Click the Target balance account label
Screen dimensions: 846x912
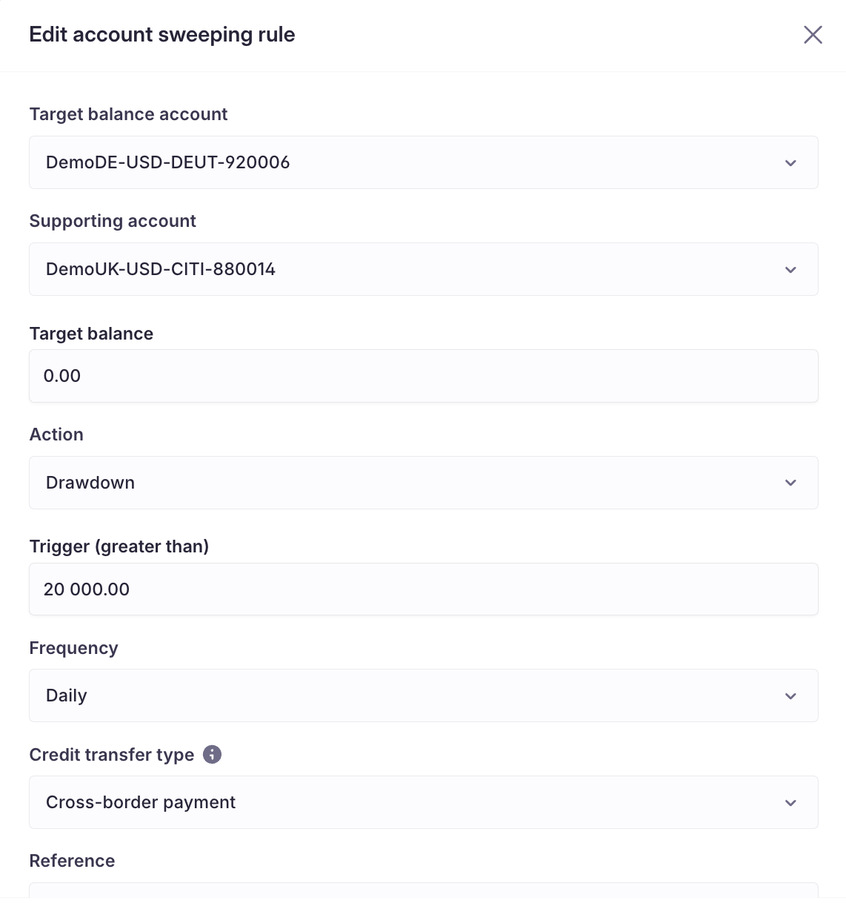point(128,114)
